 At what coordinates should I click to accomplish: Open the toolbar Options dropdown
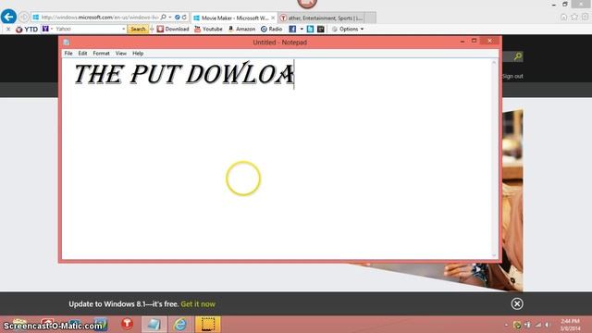(x=348, y=29)
